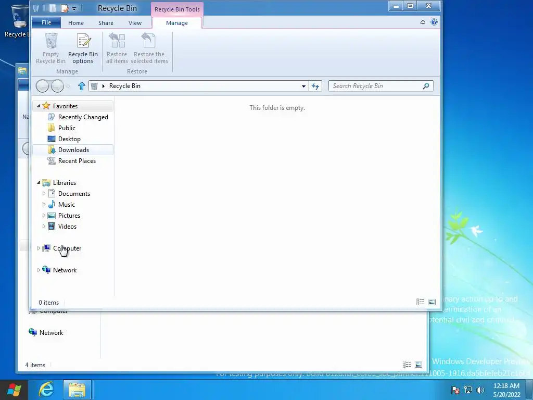Switch to large icons view in Recycle Bin status bar

point(432,302)
